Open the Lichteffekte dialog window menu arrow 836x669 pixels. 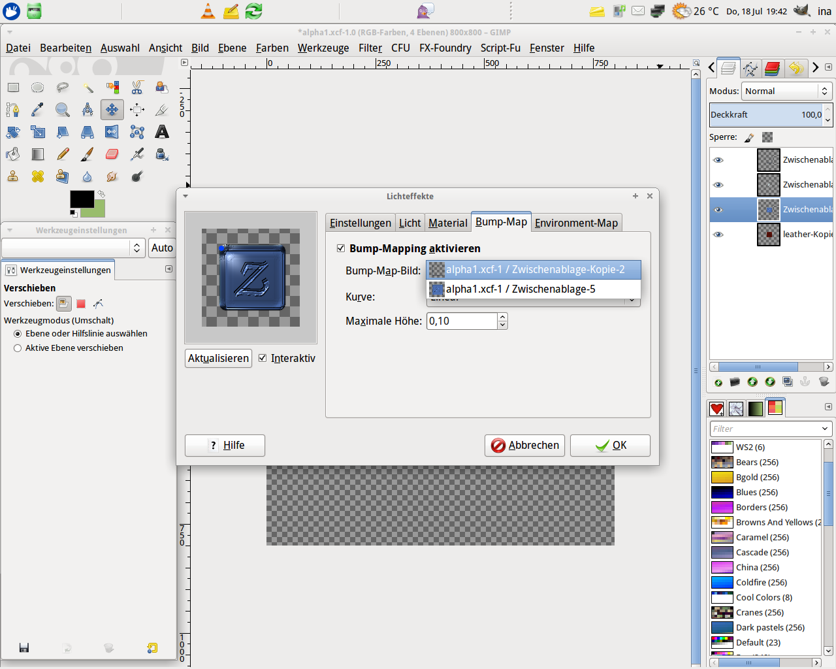tap(185, 196)
